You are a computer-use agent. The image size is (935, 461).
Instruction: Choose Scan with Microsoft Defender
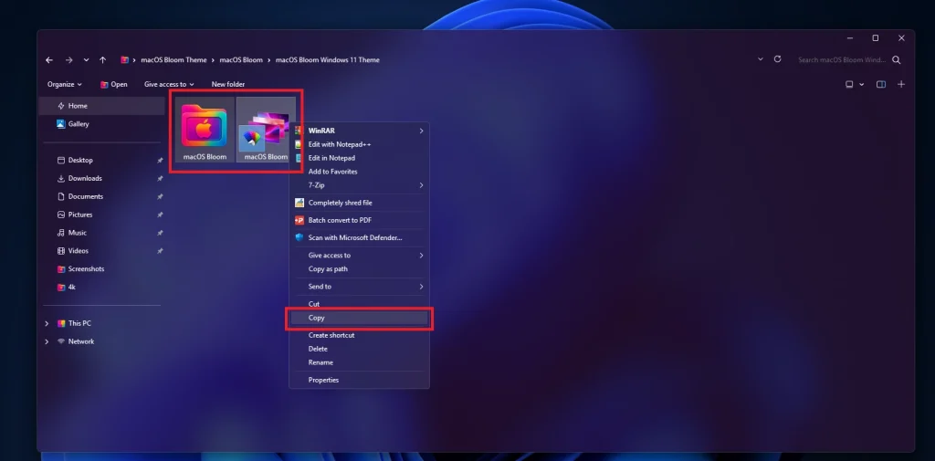coord(359,238)
